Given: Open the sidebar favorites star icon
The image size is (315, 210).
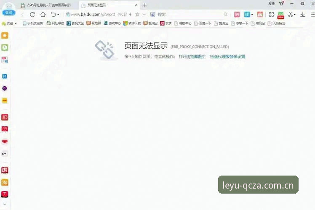Looking at the screenshot, I should click(x=5, y=35).
